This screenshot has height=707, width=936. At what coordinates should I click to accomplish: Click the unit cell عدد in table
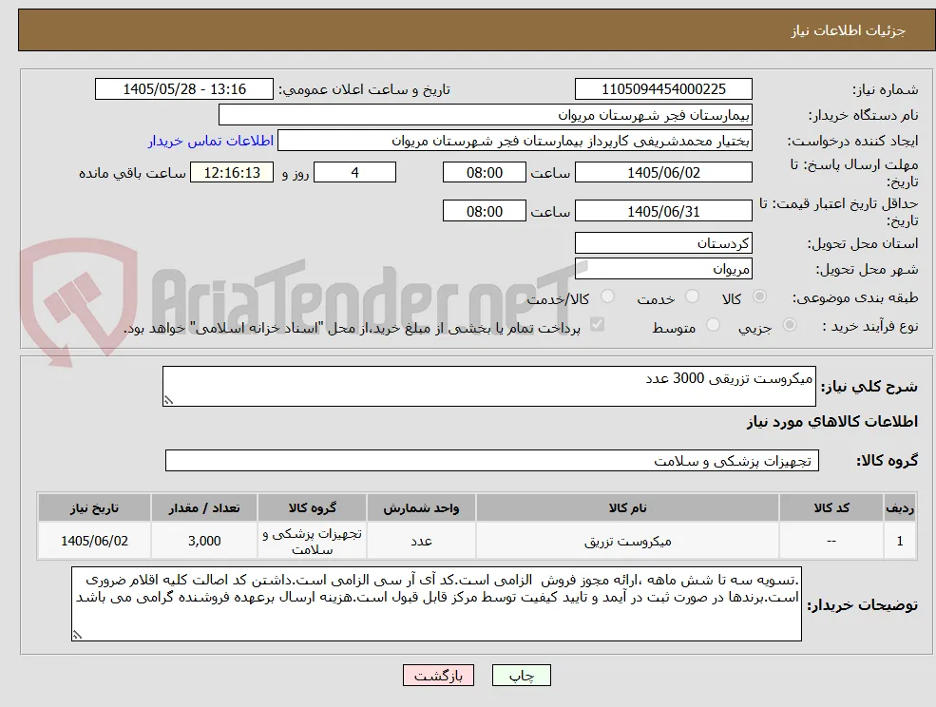422,541
